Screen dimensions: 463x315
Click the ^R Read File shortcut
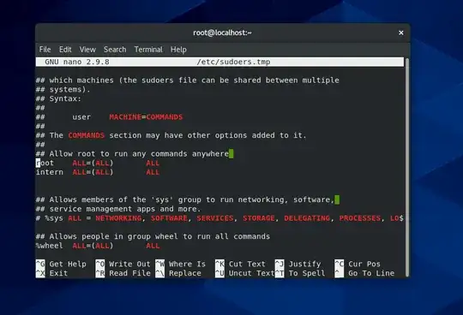123,273
